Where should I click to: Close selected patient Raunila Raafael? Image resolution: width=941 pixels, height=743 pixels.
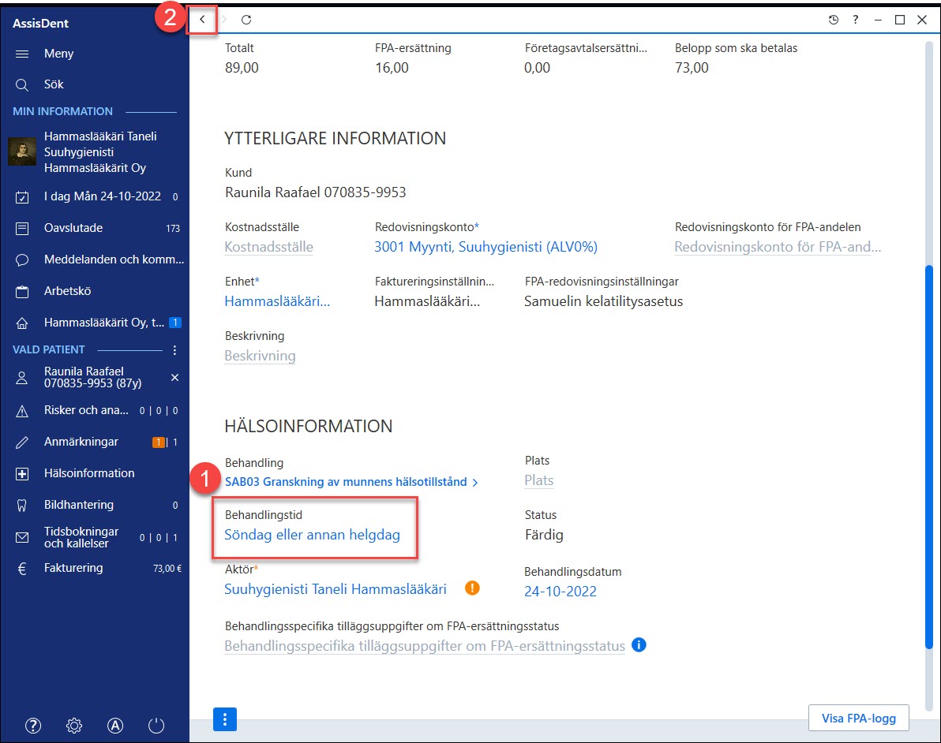point(174,377)
